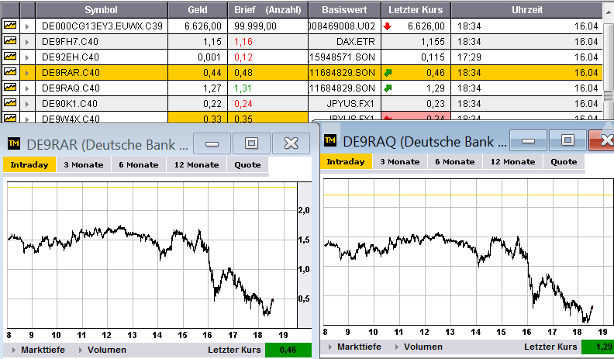
Task: Select symbol DE92EH.C40
Action: point(71,57)
